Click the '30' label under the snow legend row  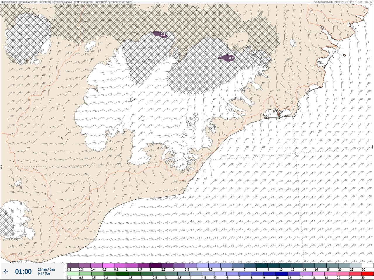point(364,269)
